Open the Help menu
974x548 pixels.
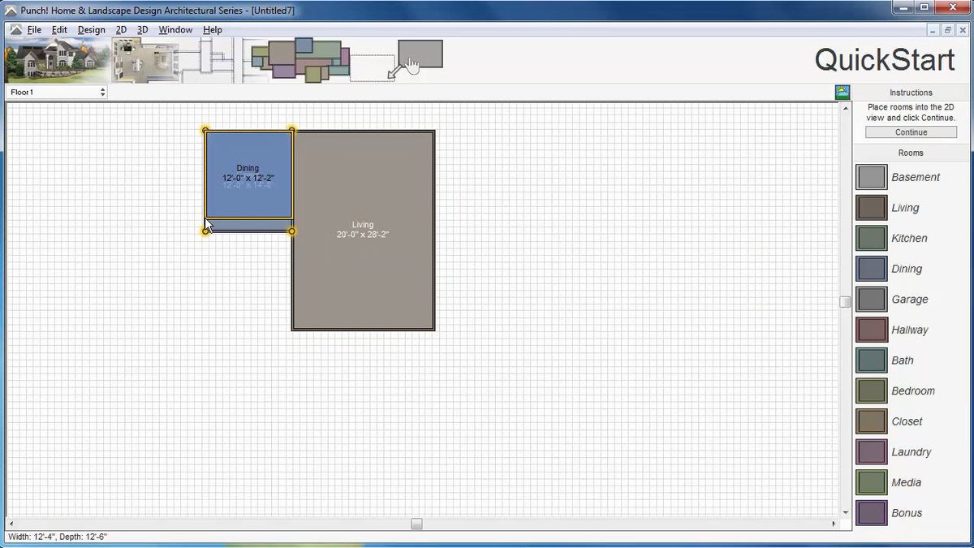point(213,30)
